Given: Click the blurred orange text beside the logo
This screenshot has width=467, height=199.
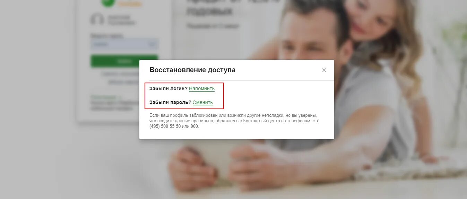Looking at the screenshot, I should tap(130, 4).
